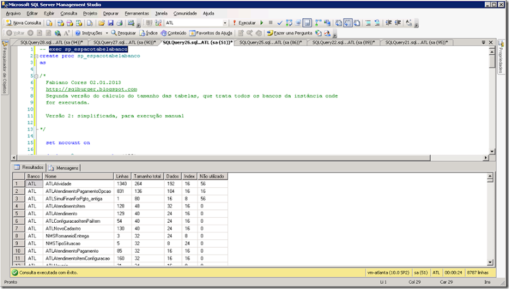Open the Ferramentas menu
This screenshot has height=289, width=509.
pos(137,13)
